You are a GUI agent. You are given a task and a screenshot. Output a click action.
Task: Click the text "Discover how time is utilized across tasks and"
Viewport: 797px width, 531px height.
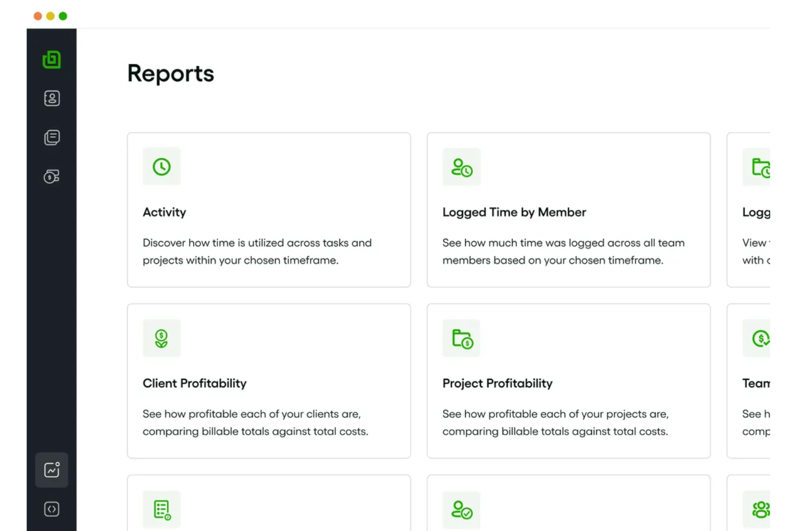(257, 243)
